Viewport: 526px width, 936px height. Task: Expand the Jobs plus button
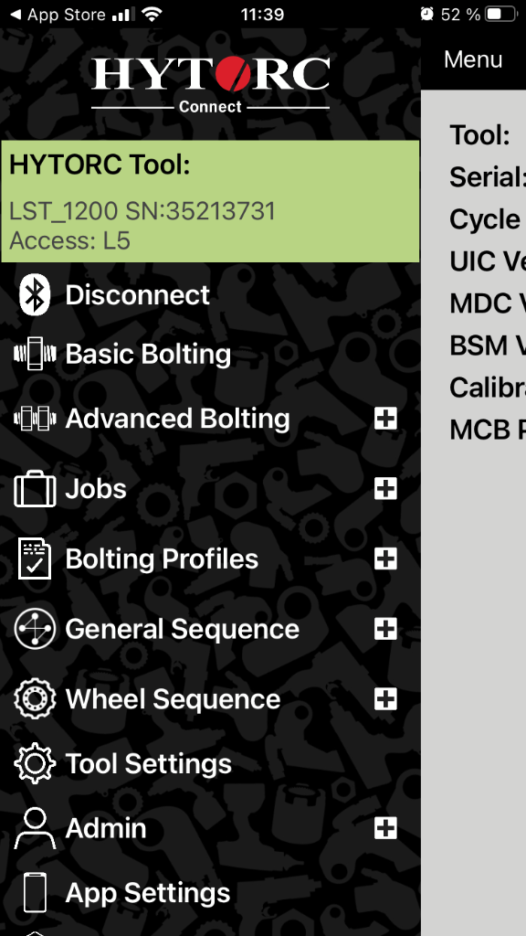coord(386,489)
